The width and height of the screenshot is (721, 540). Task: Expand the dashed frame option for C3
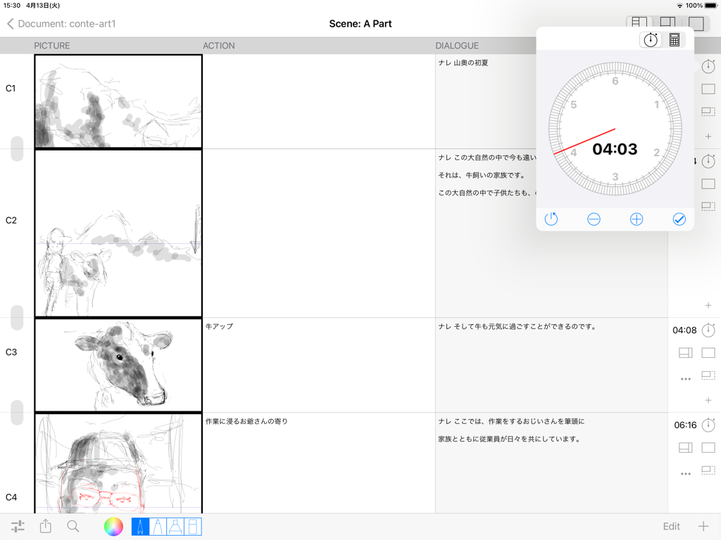708,375
